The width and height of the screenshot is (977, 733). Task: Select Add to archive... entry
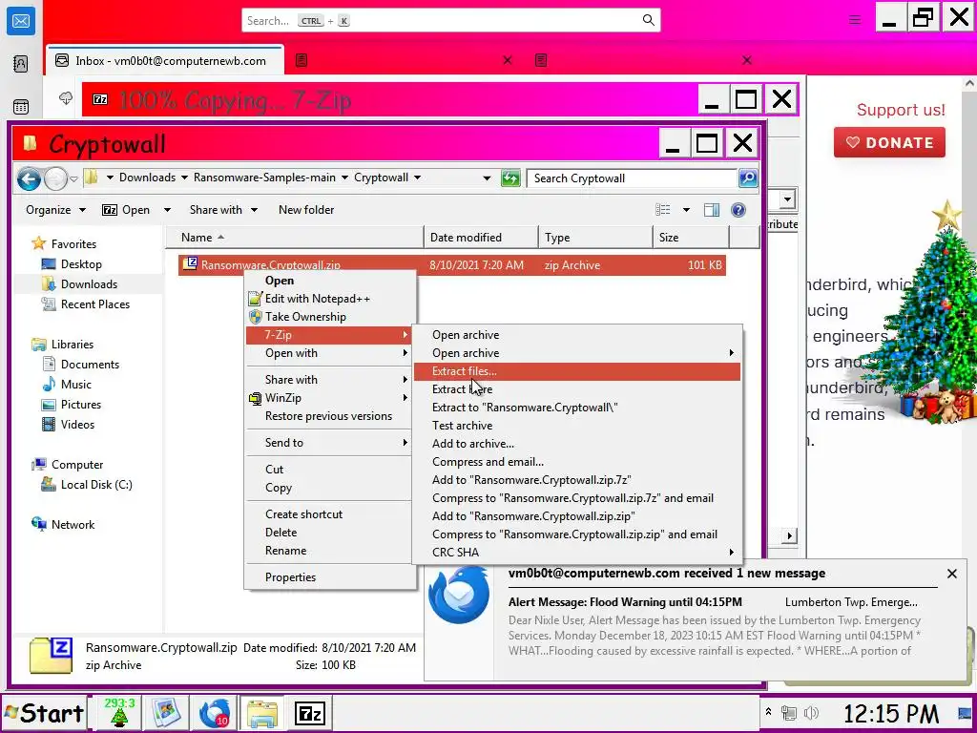(x=577, y=444)
